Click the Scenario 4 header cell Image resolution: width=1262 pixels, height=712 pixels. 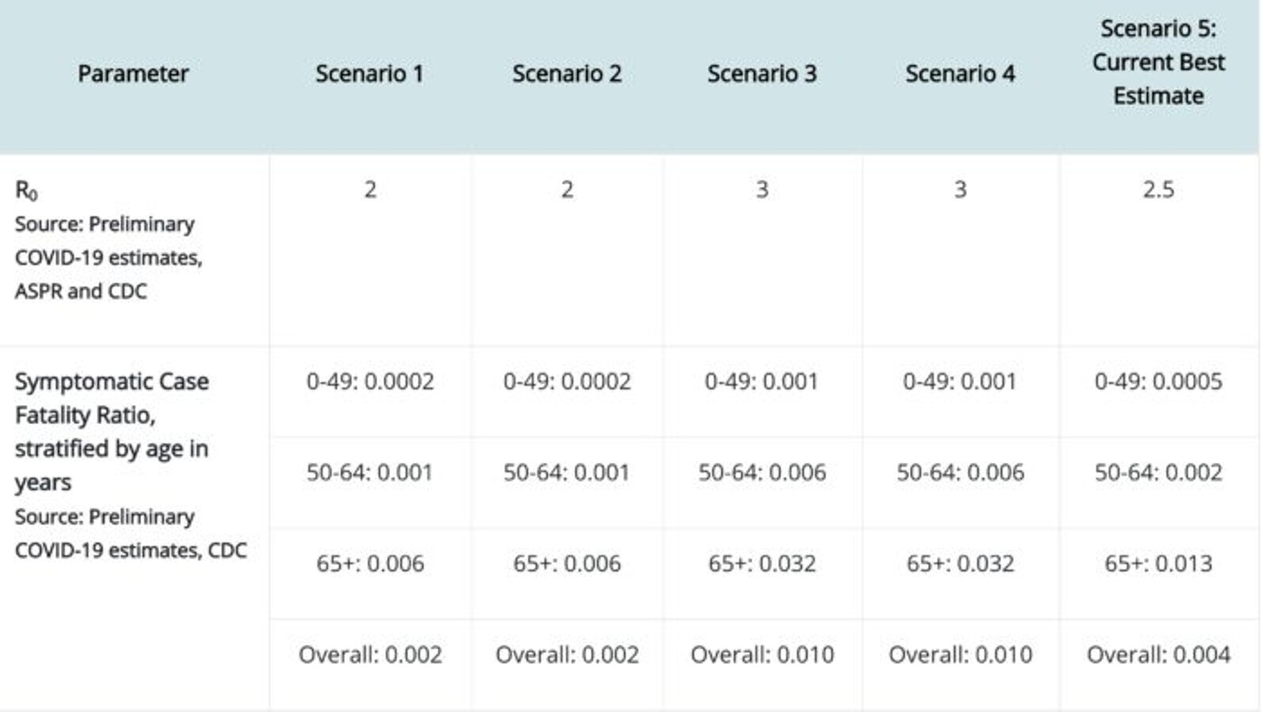(960, 74)
